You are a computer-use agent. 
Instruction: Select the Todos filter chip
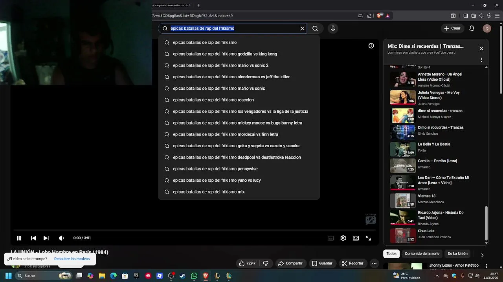(x=391, y=253)
